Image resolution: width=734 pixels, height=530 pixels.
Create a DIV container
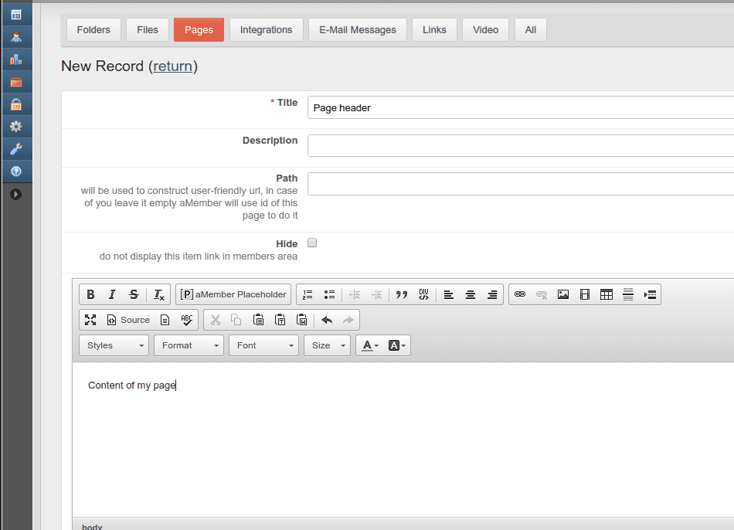[x=423, y=294]
